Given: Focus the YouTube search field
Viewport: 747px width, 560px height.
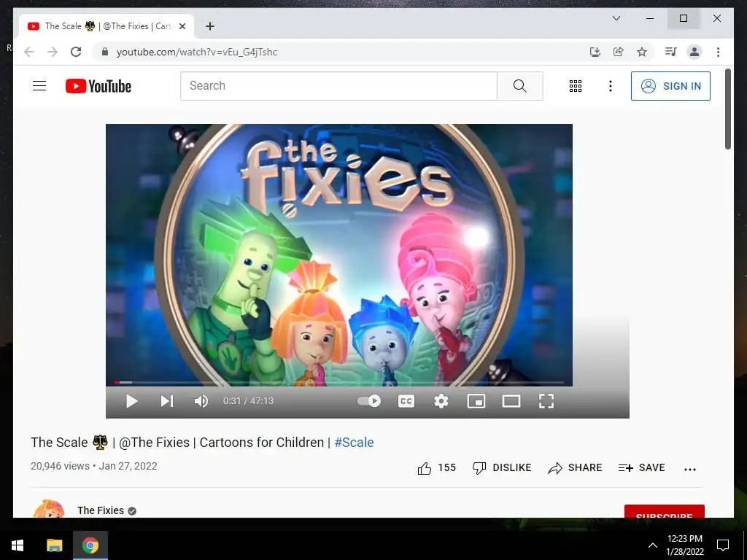Looking at the screenshot, I should (x=338, y=86).
